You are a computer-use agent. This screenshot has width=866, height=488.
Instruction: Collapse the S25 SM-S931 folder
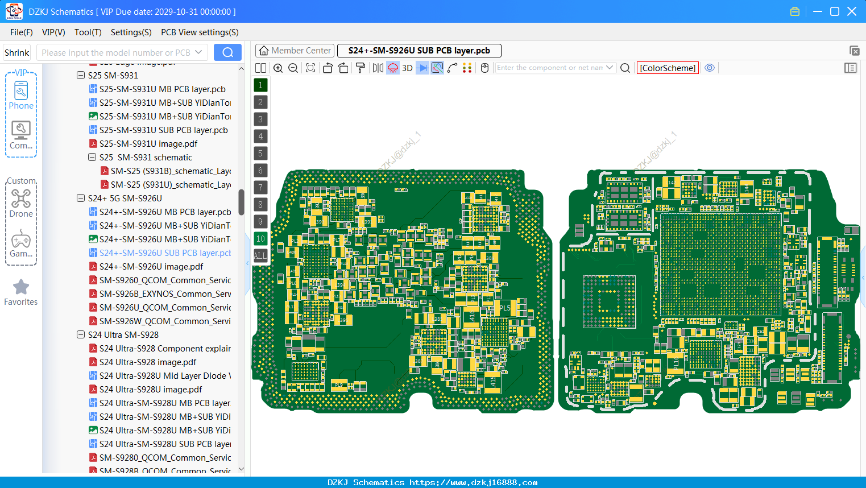(81, 75)
